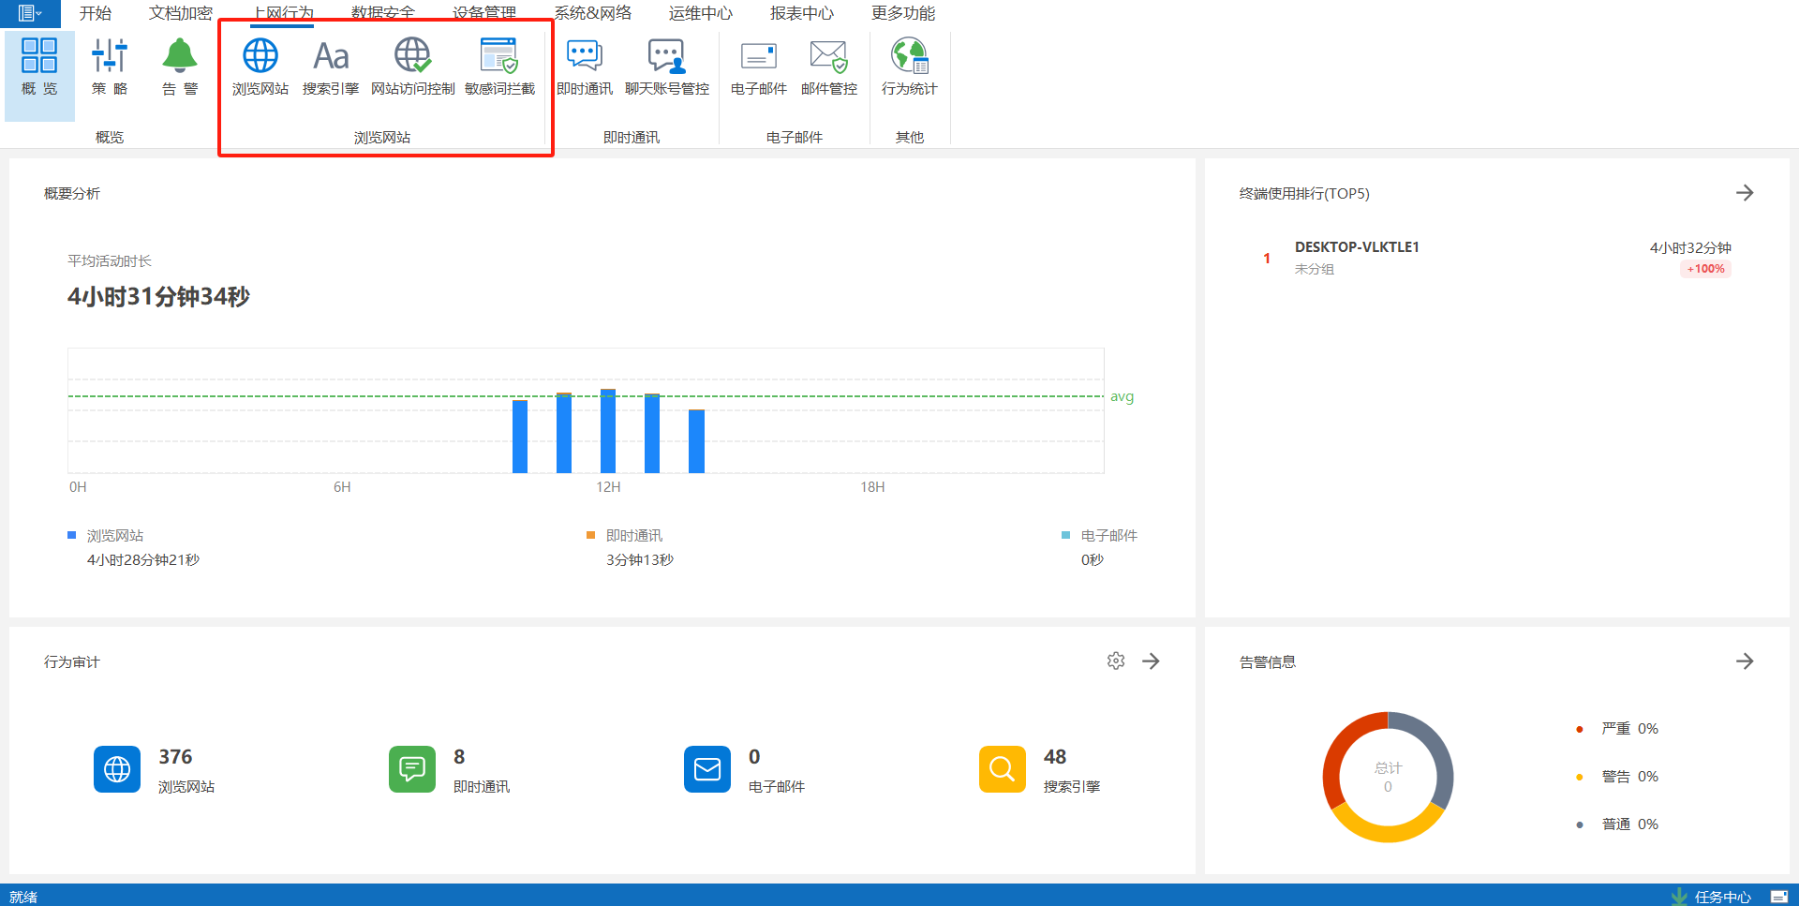Open 告警信息 details arrow
This screenshot has height=906, width=1799.
click(x=1745, y=661)
